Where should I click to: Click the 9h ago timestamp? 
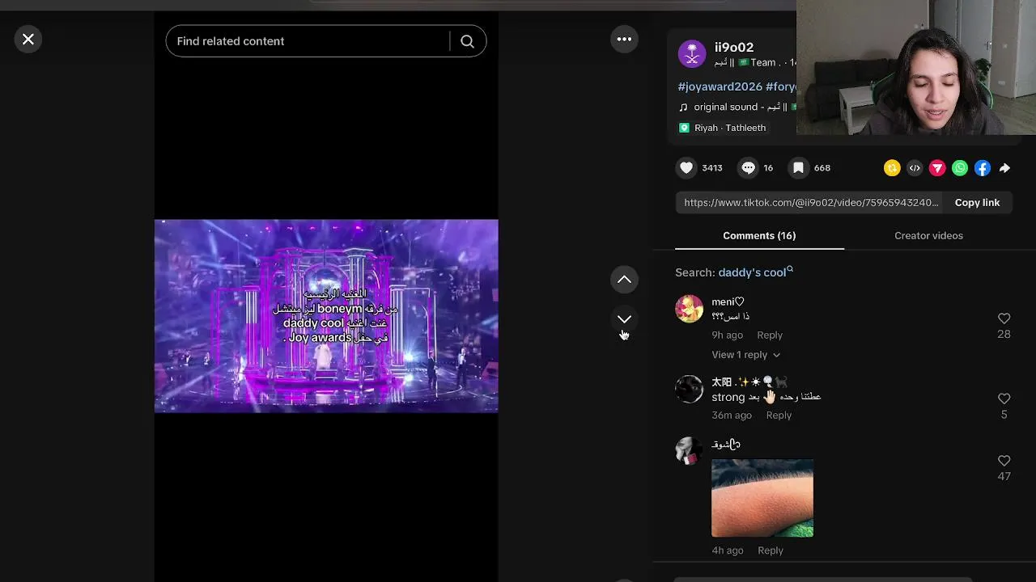coord(727,335)
